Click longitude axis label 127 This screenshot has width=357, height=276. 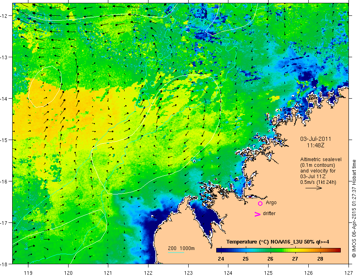(348, 273)
